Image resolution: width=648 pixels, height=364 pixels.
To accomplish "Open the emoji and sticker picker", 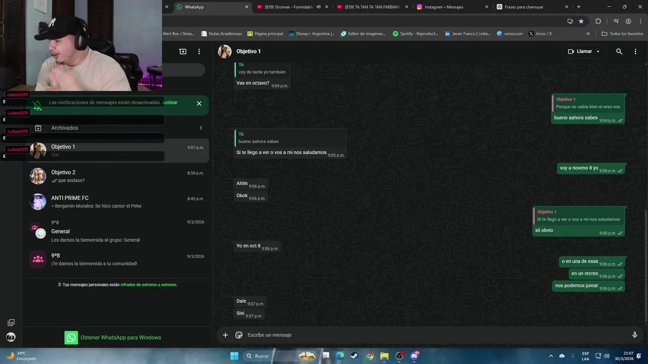I will pyautogui.click(x=239, y=335).
